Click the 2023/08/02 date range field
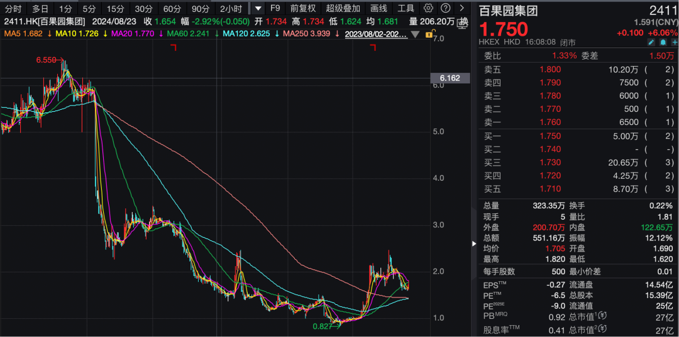This screenshot has height=337, width=679. point(376,34)
